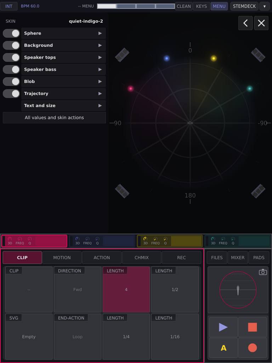Screen dimensions: 272x363
Task: Expand the Blob settings row
Action: pyautogui.click(x=64, y=82)
